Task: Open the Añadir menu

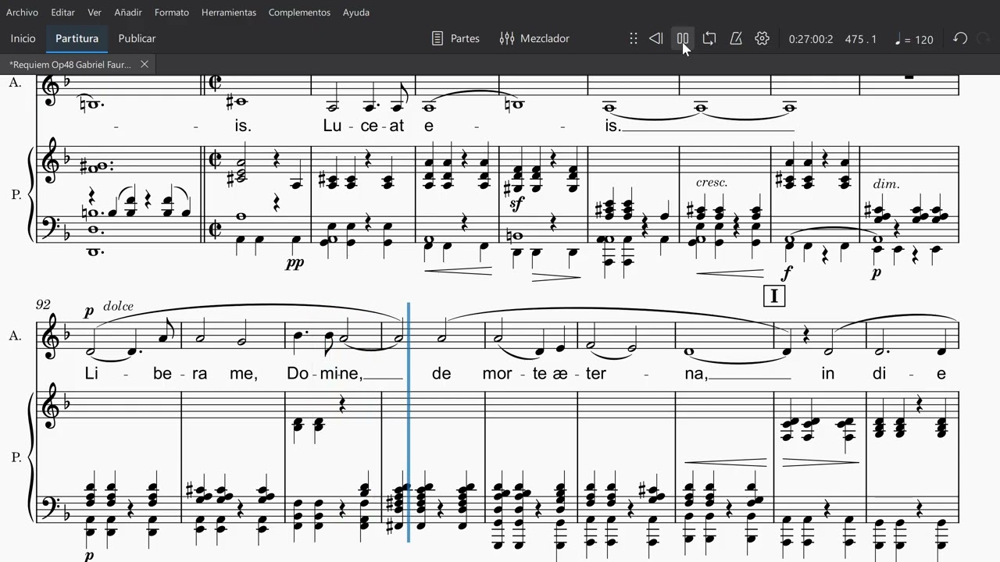Action: pos(128,12)
